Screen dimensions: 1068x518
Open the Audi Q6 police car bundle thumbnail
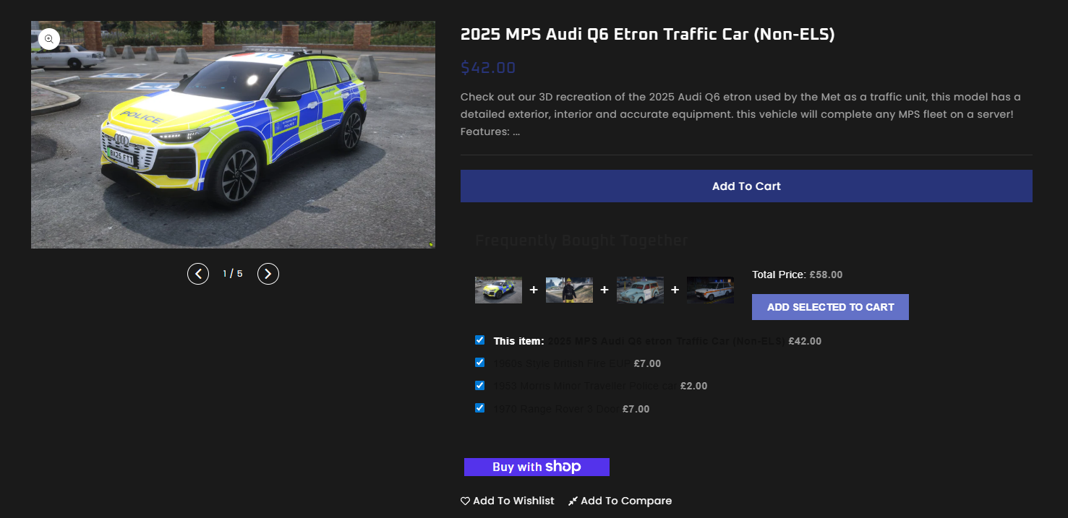coord(498,290)
